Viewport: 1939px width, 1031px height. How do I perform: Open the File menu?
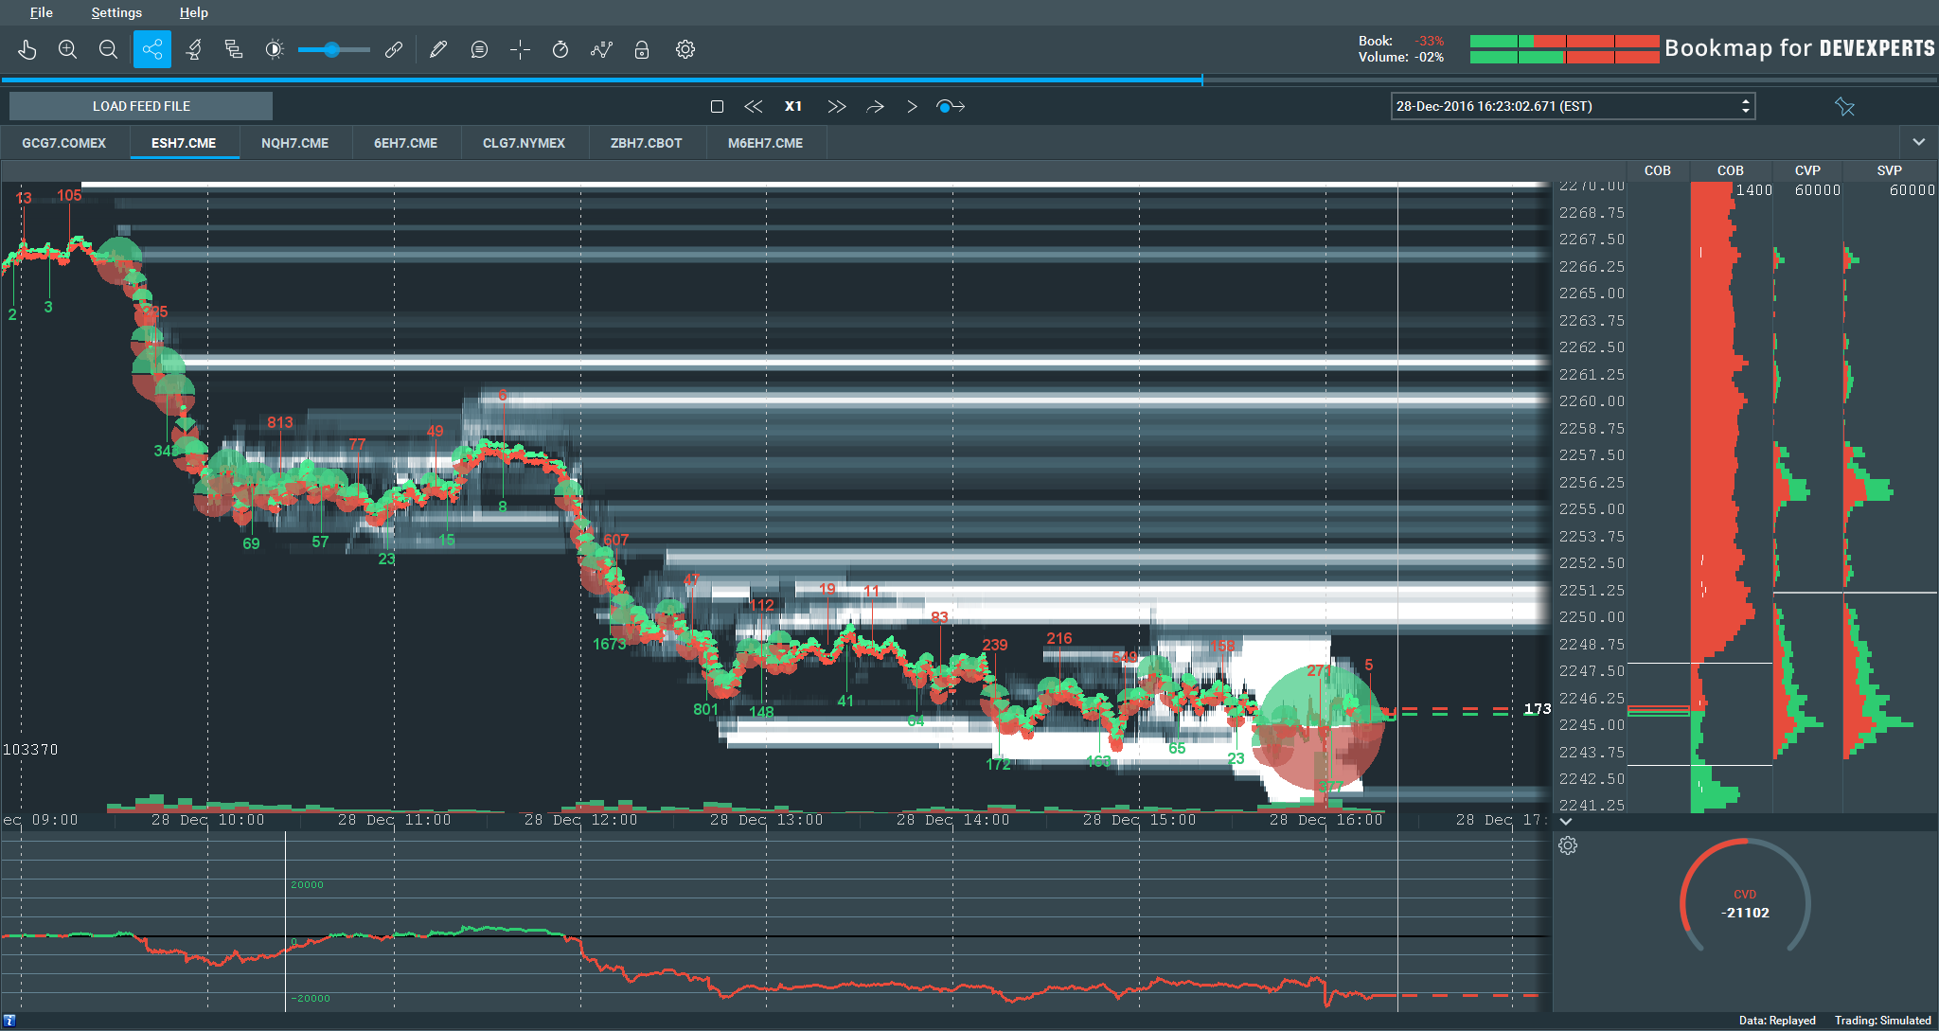click(x=42, y=12)
